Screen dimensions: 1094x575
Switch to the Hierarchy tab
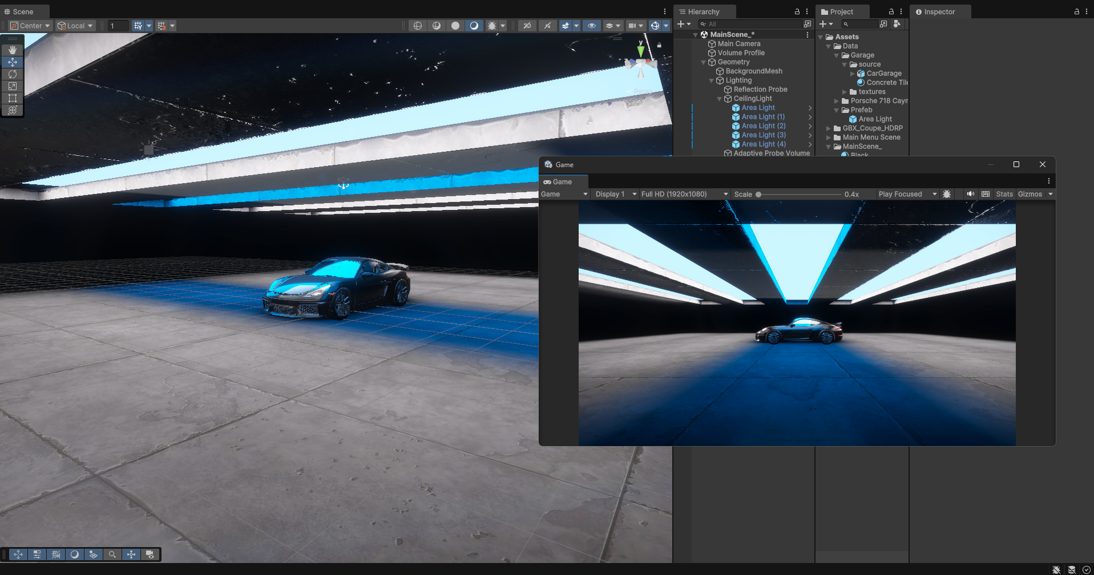pyautogui.click(x=704, y=11)
